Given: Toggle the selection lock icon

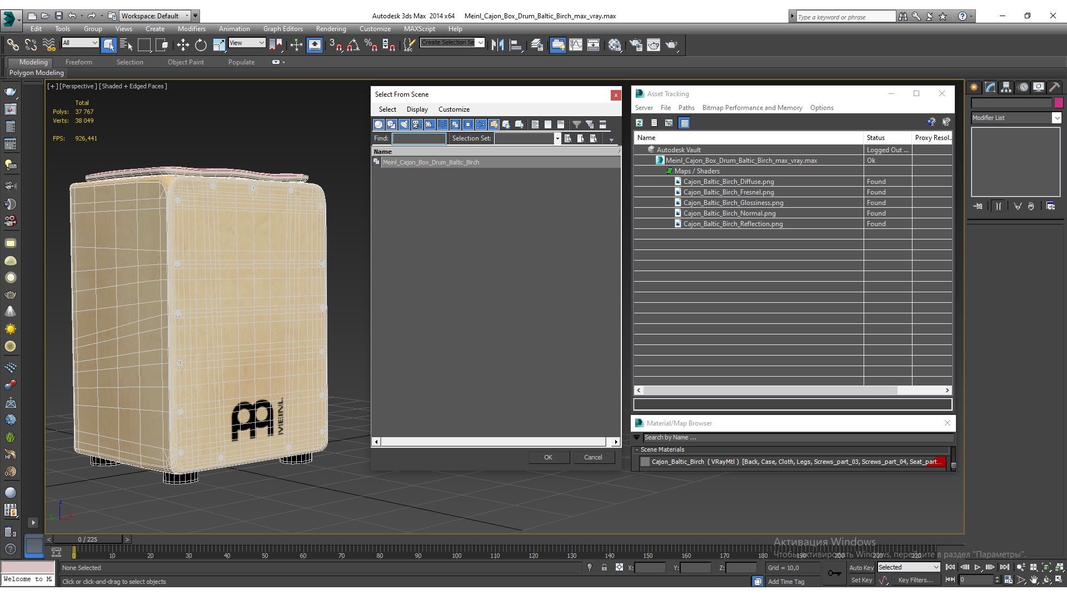Looking at the screenshot, I should pyautogui.click(x=604, y=567).
